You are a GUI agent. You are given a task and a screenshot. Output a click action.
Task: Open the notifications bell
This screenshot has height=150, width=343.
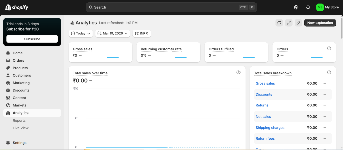308,7
